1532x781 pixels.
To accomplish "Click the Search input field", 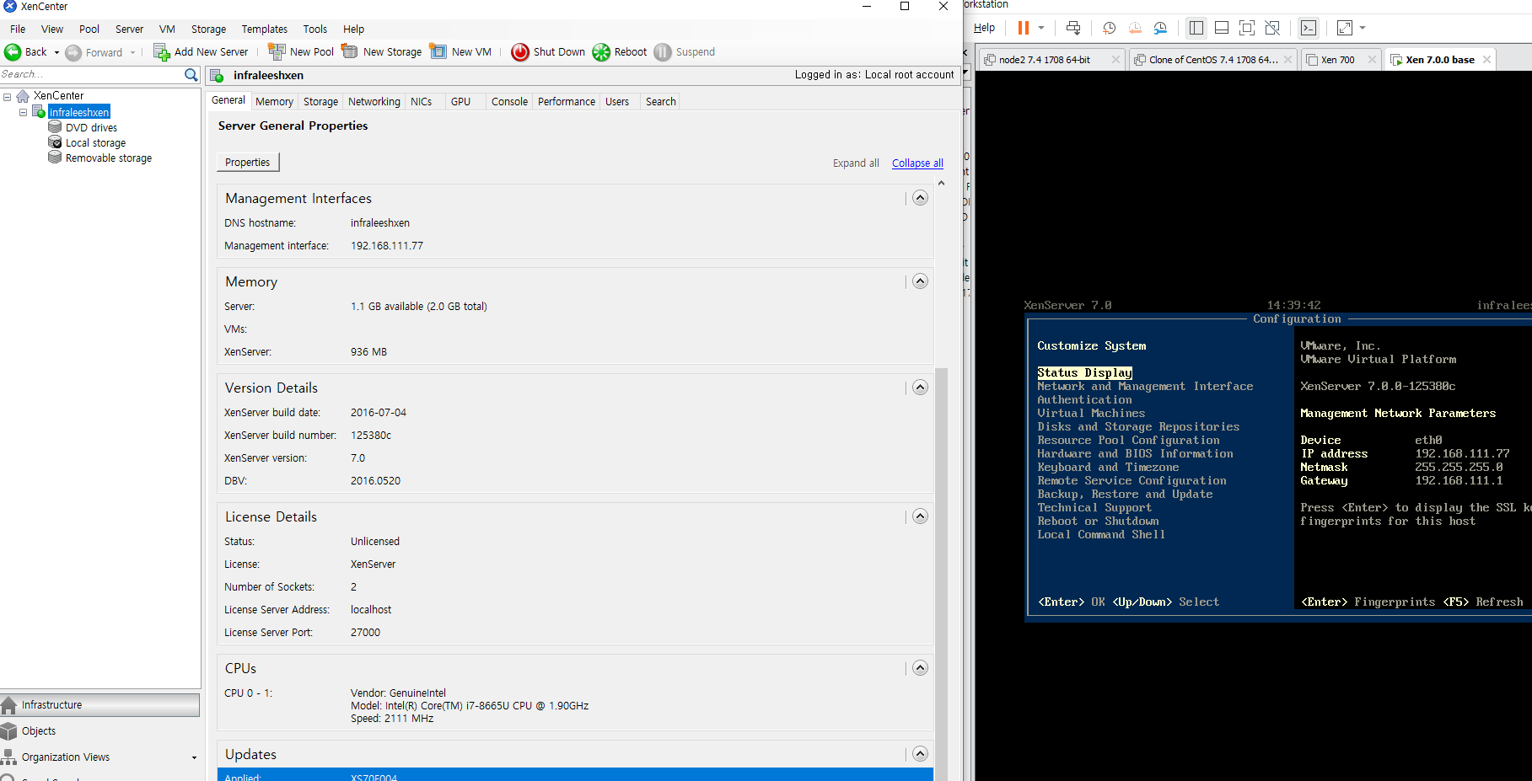I will click(x=91, y=75).
